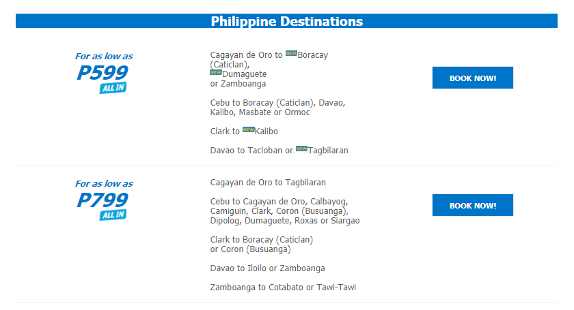Image resolution: width=574 pixels, height=310 pixels.
Task: Select the Clark to Boracay (Caticlan) route
Action: click(262, 245)
